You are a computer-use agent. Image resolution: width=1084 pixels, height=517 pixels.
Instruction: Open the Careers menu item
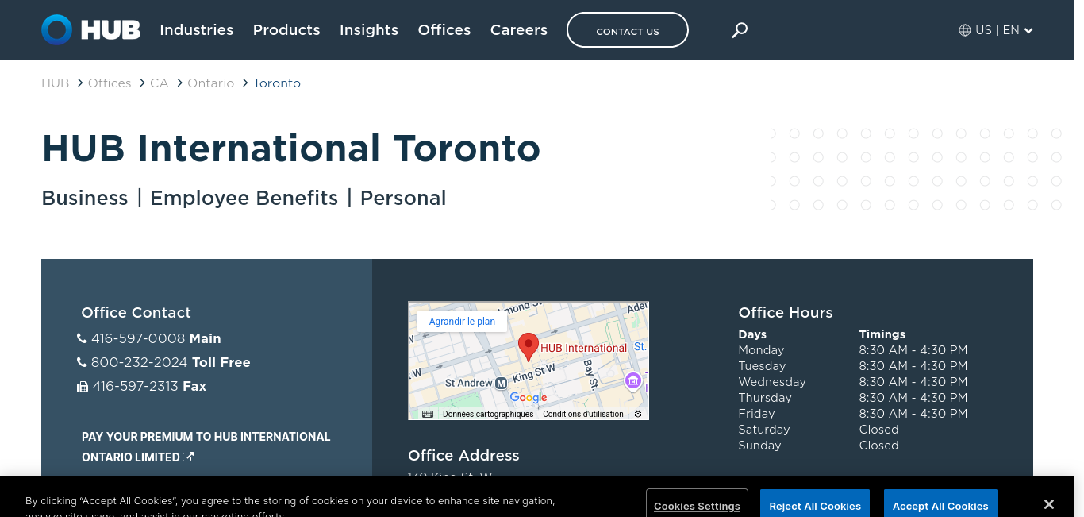pos(519,30)
